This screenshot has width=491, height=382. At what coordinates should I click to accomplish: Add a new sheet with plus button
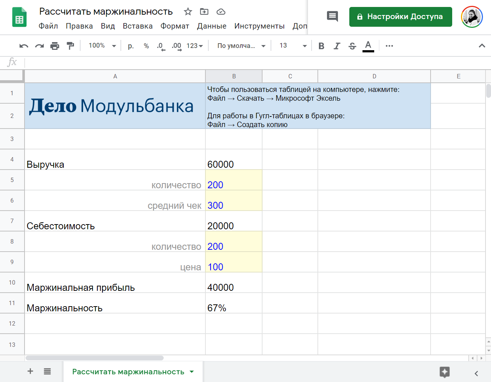(x=30, y=371)
